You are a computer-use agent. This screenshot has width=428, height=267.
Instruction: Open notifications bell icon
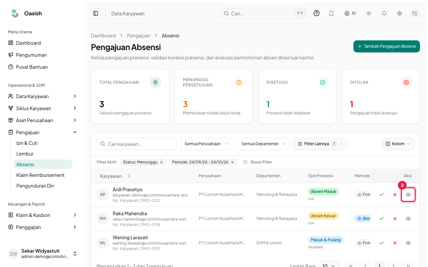pos(384,13)
